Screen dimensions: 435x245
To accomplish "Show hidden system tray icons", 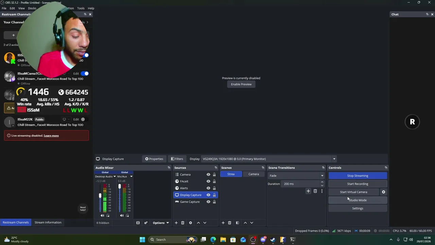I will pyautogui.click(x=391, y=240).
